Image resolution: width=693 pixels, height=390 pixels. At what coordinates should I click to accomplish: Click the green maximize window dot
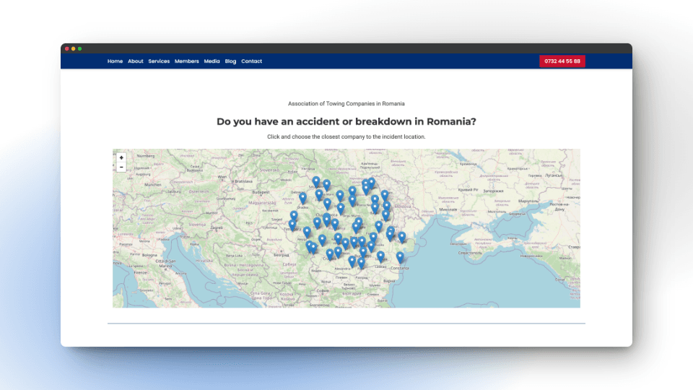[x=79, y=48]
